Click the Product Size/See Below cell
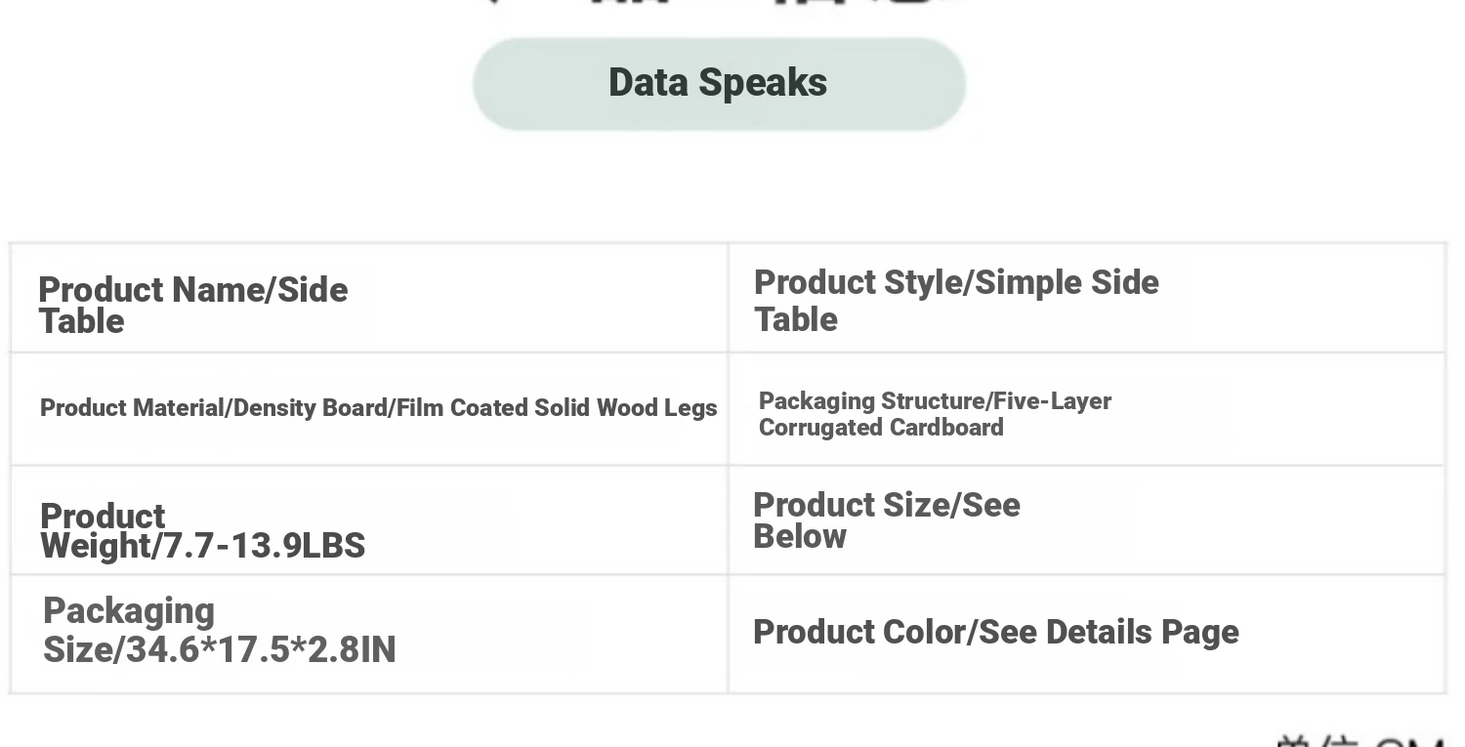The width and height of the screenshot is (1465, 747). pos(1087,520)
